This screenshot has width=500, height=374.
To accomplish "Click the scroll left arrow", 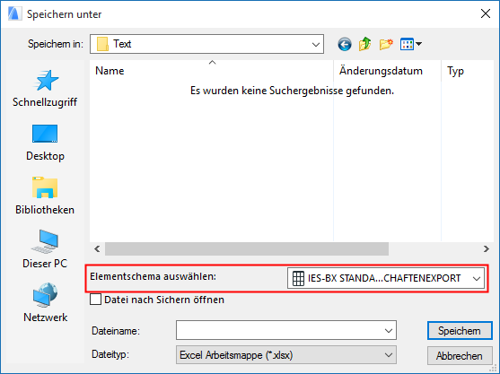I will pyautogui.click(x=97, y=248).
